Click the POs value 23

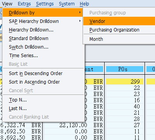[137, 94]
